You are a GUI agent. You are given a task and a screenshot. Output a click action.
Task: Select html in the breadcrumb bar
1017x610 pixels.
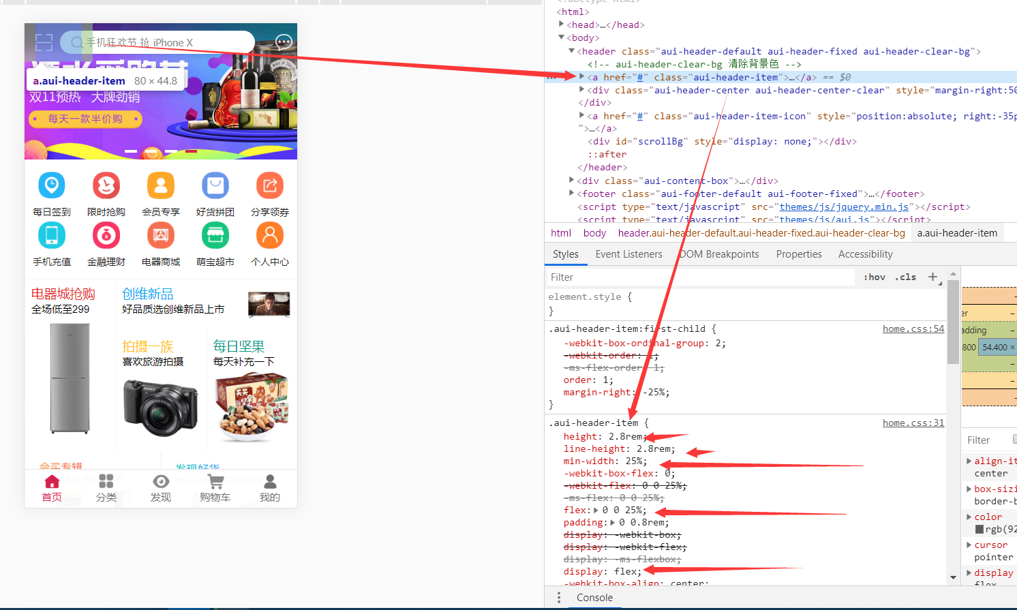pyautogui.click(x=561, y=233)
